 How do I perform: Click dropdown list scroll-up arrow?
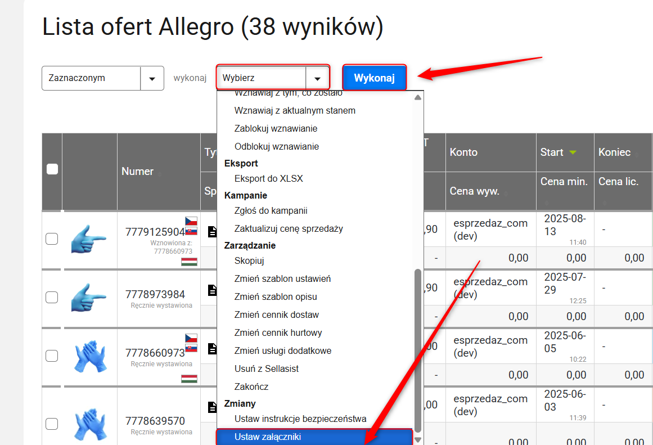(x=418, y=97)
